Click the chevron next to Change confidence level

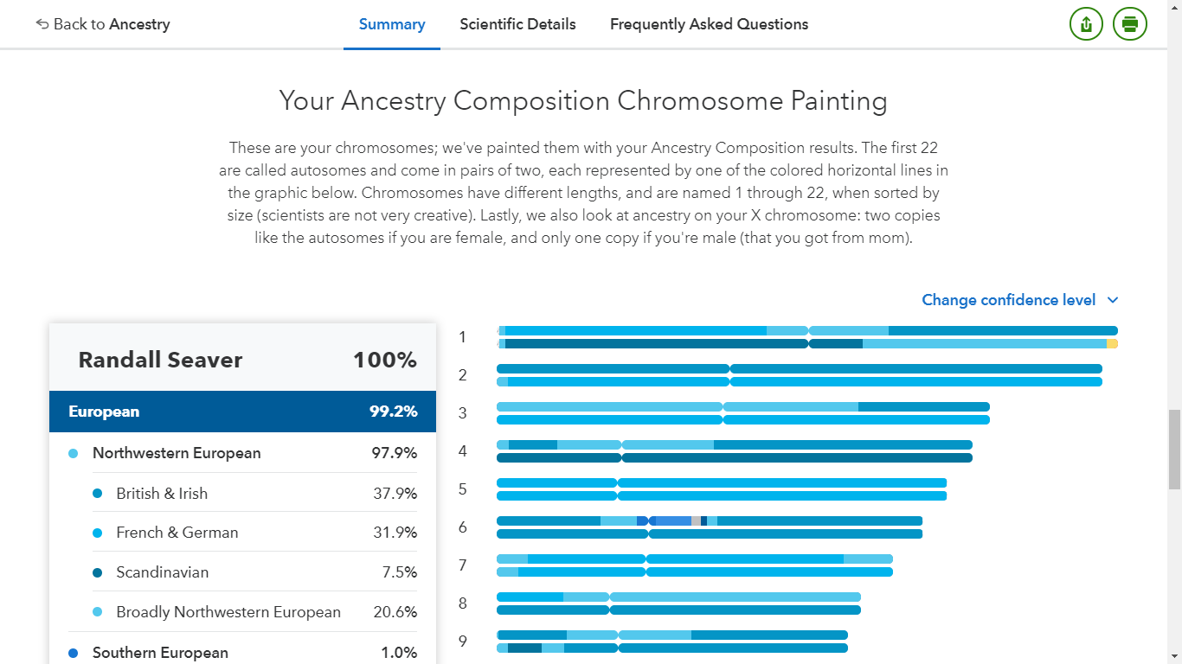tap(1113, 300)
